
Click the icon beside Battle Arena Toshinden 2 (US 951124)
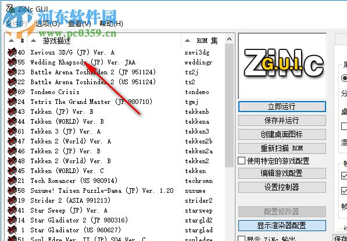12,82
